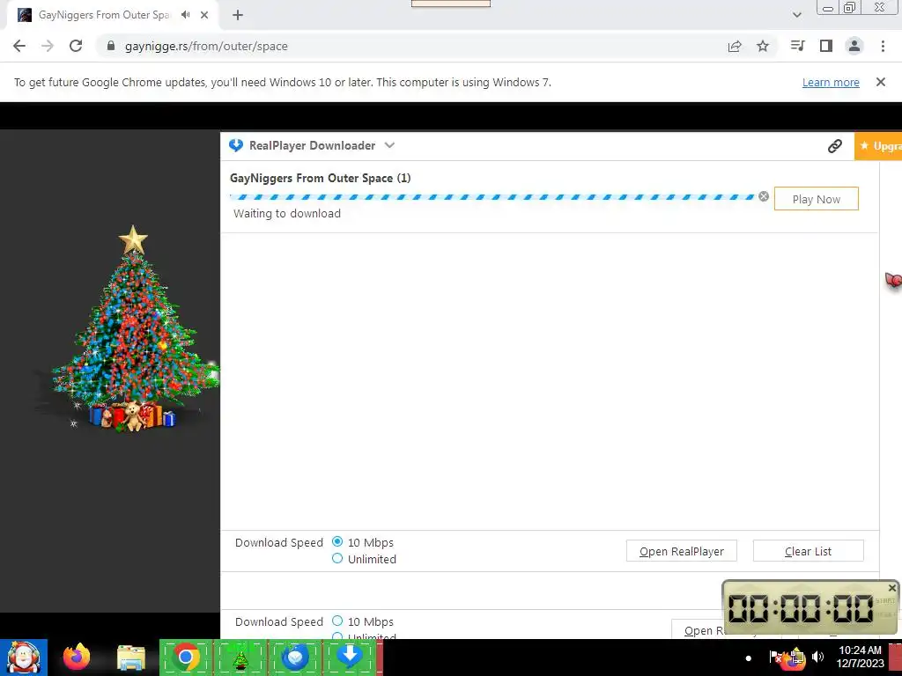Select Unlimited speed beside Clear List
Viewport: 902px width, 676px height.
click(x=337, y=558)
